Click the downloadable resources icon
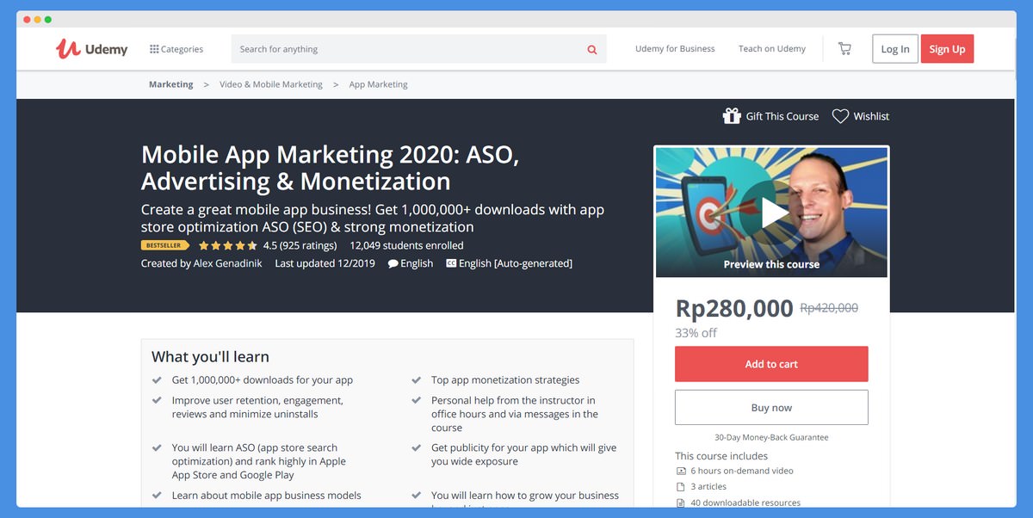This screenshot has width=1033, height=518. pos(681,503)
